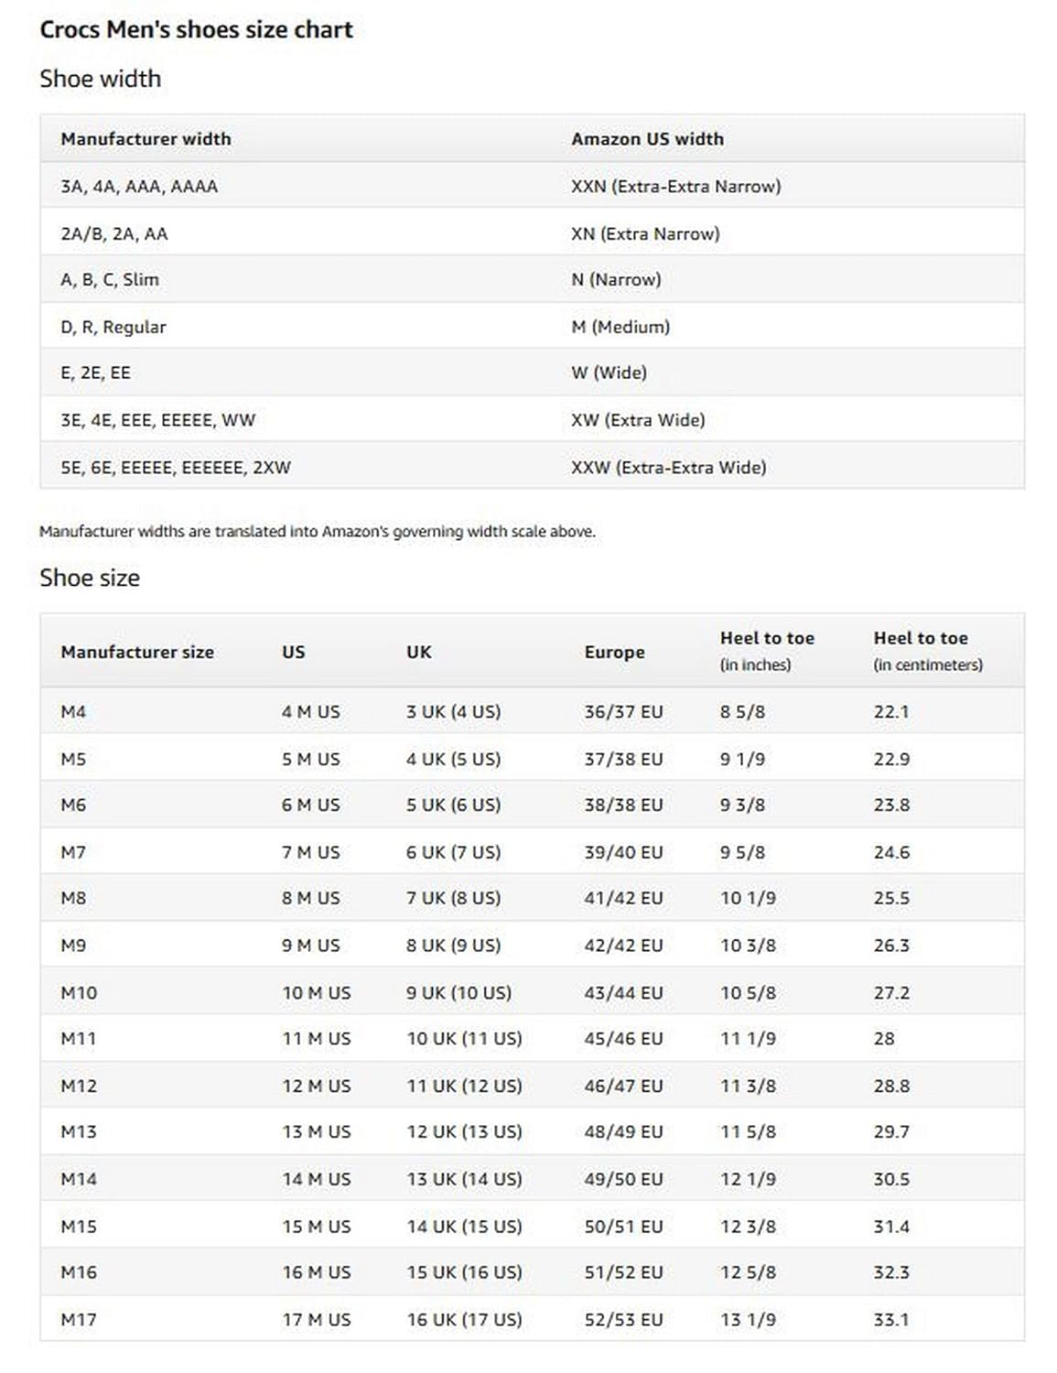Select the "Europe" column header
The width and height of the screenshot is (1057, 1373).
(614, 653)
